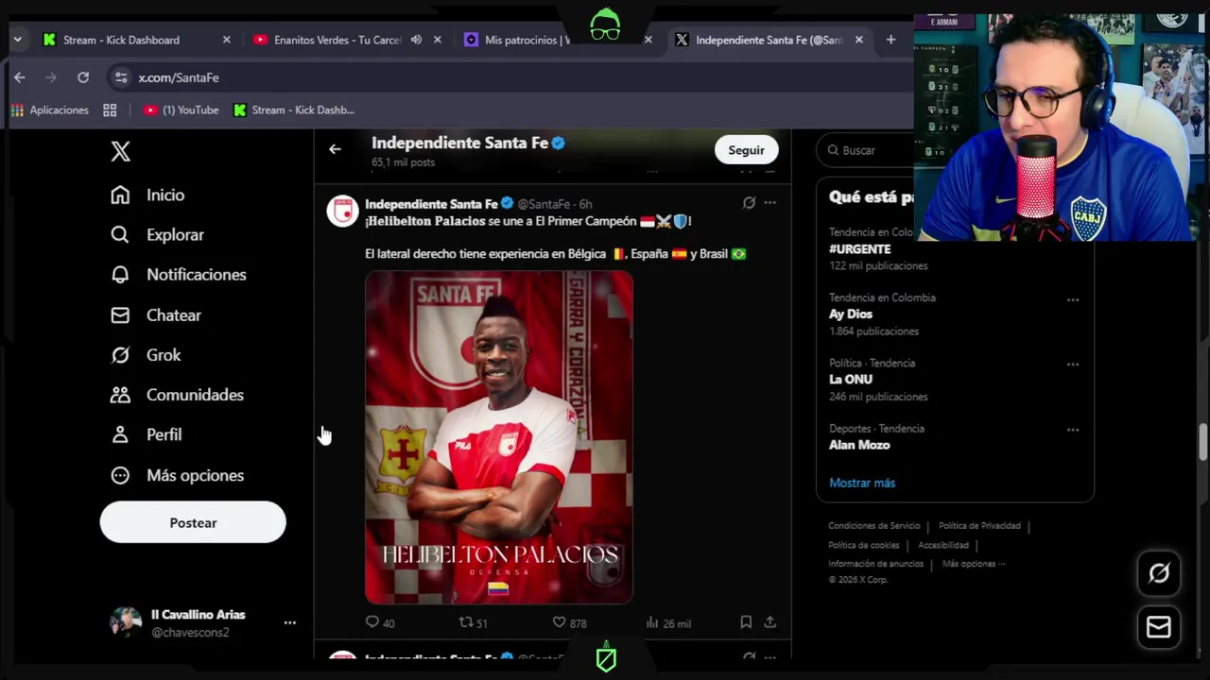
Task: Click the Postear button
Action: 193,522
